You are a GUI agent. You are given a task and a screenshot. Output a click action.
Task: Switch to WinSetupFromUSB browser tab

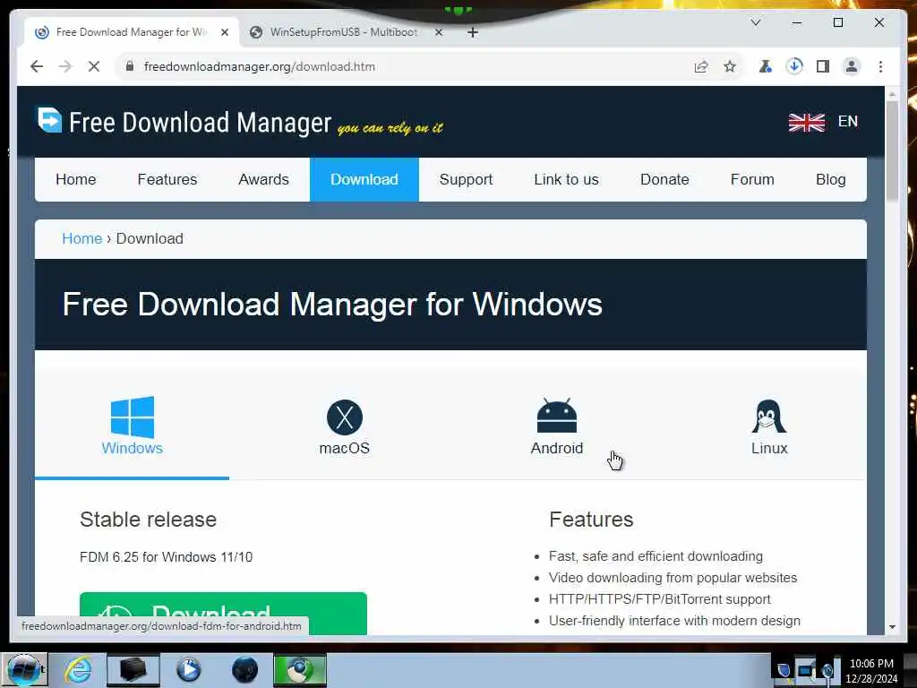click(x=343, y=32)
